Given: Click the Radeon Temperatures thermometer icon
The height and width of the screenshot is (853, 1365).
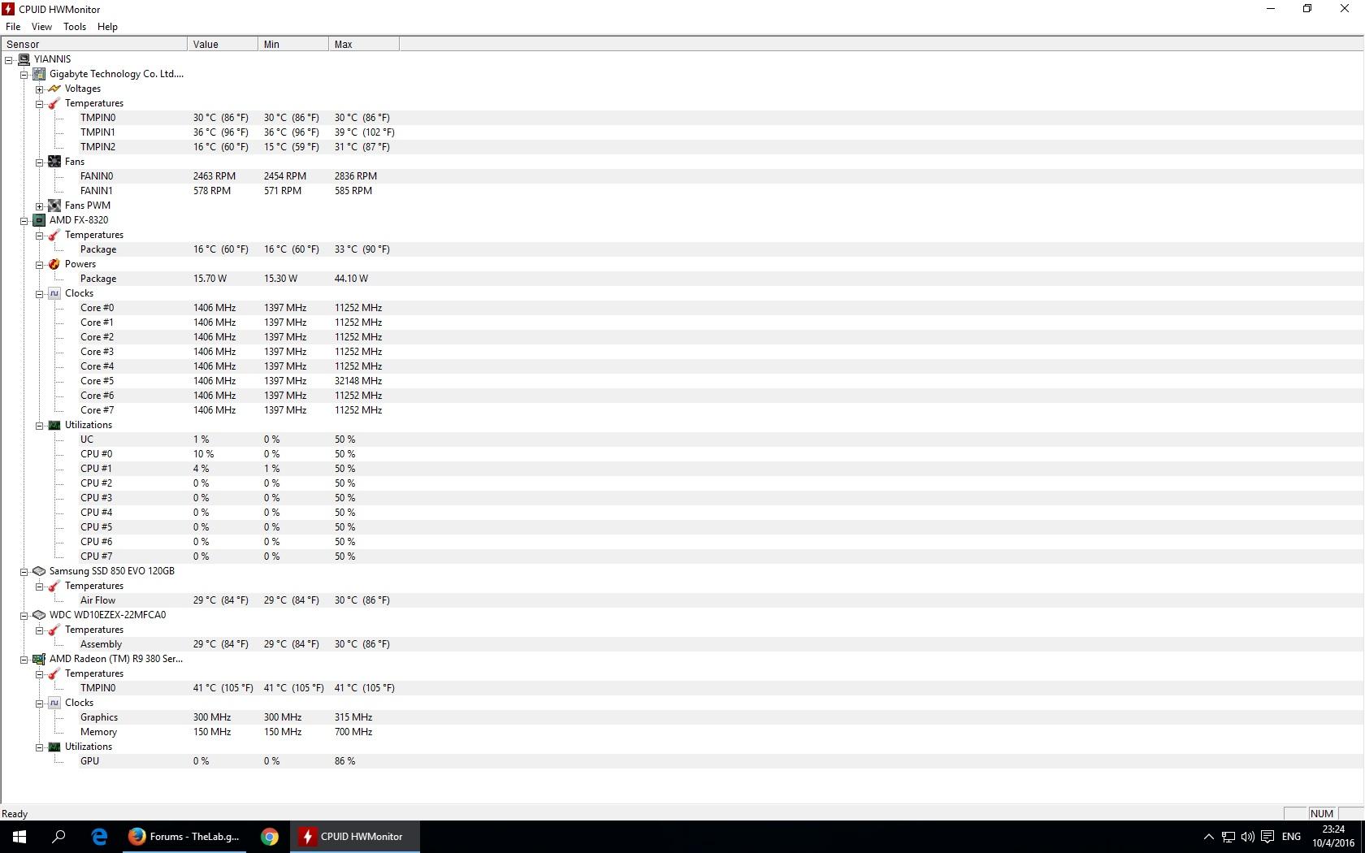Looking at the screenshot, I should pos(54,673).
